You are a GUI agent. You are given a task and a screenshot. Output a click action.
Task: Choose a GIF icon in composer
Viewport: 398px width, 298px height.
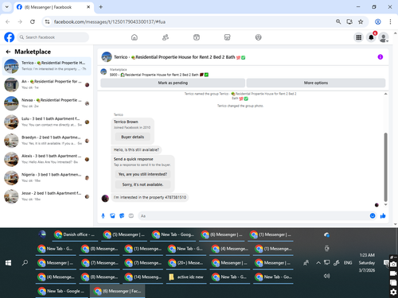(x=131, y=216)
